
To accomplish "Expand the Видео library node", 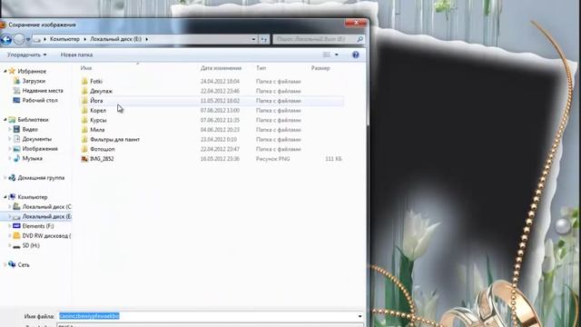I will pos(10,129).
